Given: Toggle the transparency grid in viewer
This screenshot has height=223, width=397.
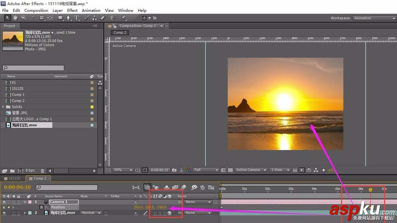Looking at the screenshot, I should 230,170.
